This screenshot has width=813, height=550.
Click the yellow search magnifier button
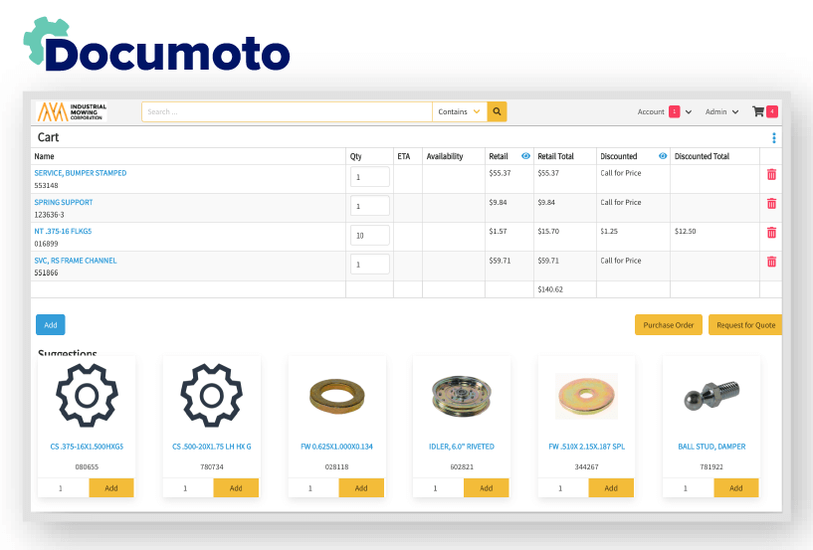click(497, 111)
